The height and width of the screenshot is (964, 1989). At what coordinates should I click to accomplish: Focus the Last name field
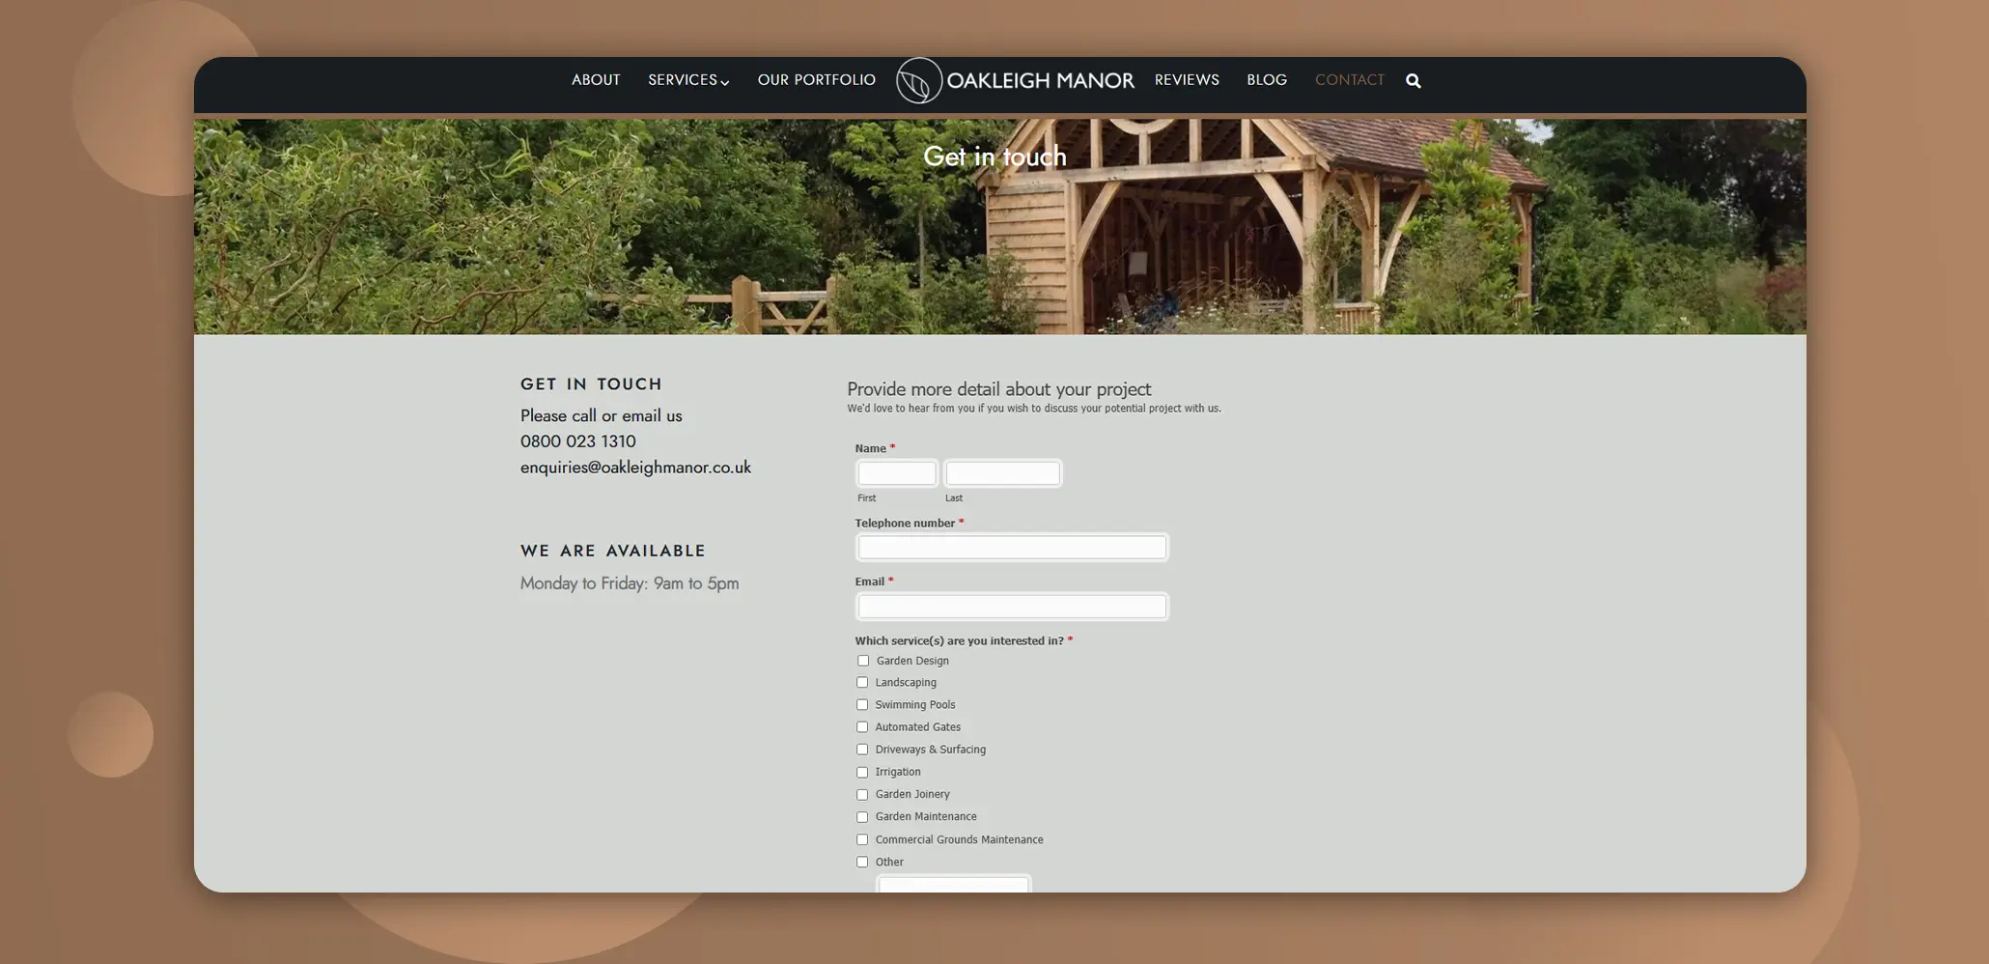pyautogui.click(x=1002, y=473)
